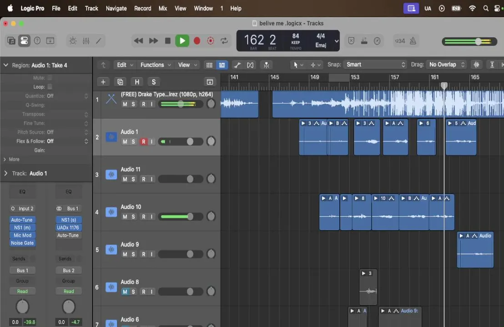
Task: Click the Capture Recording button
Action: point(211,41)
